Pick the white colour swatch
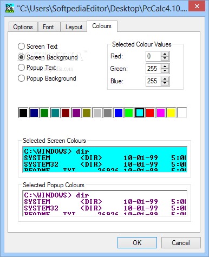 coord(182,113)
